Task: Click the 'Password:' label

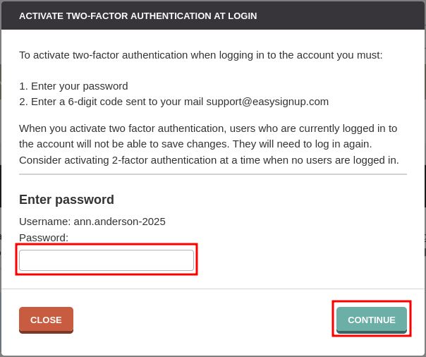Action: click(44, 237)
